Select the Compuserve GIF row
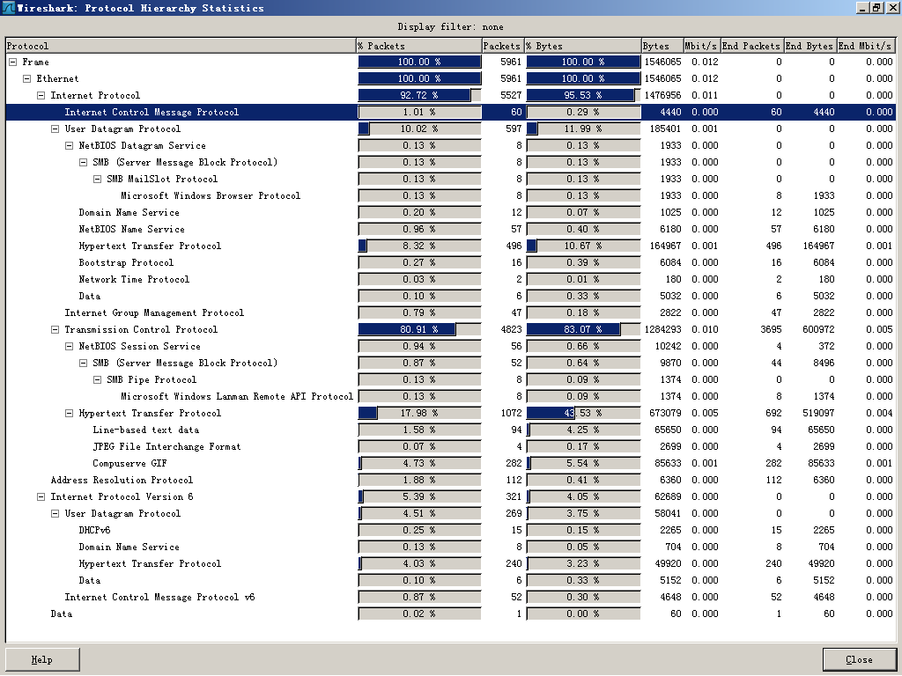This screenshot has height=676, width=902. (x=450, y=463)
